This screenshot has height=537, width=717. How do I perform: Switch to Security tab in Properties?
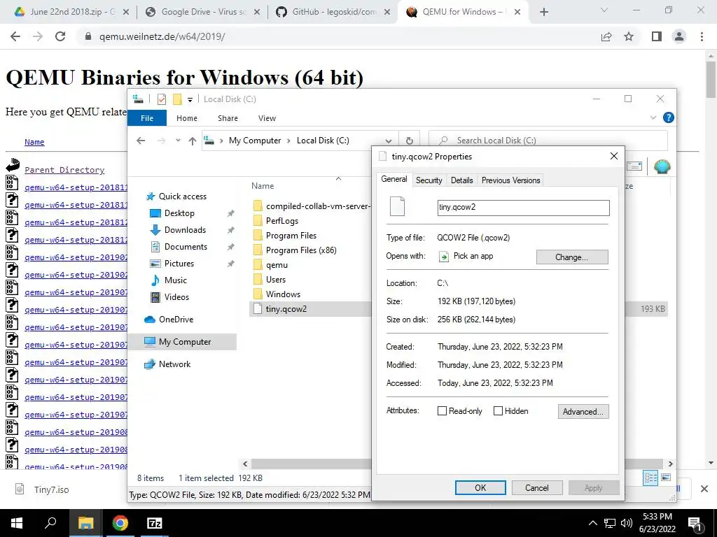429,180
